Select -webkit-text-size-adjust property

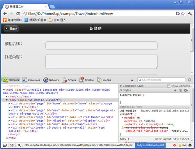[149, 124]
